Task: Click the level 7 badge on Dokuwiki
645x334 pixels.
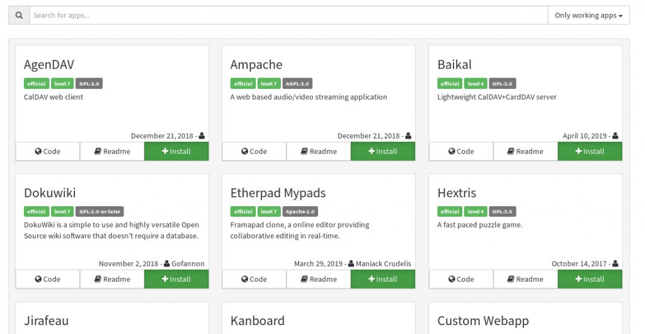Action: [62, 211]
